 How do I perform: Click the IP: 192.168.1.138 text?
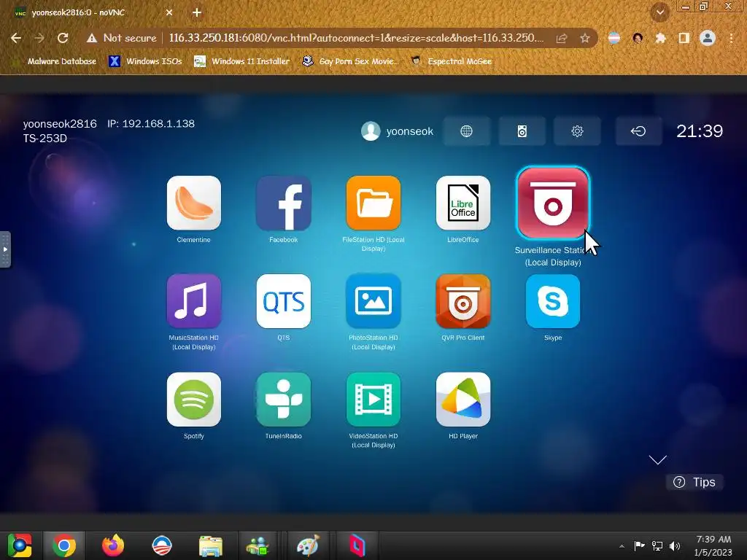pos(151,124)
